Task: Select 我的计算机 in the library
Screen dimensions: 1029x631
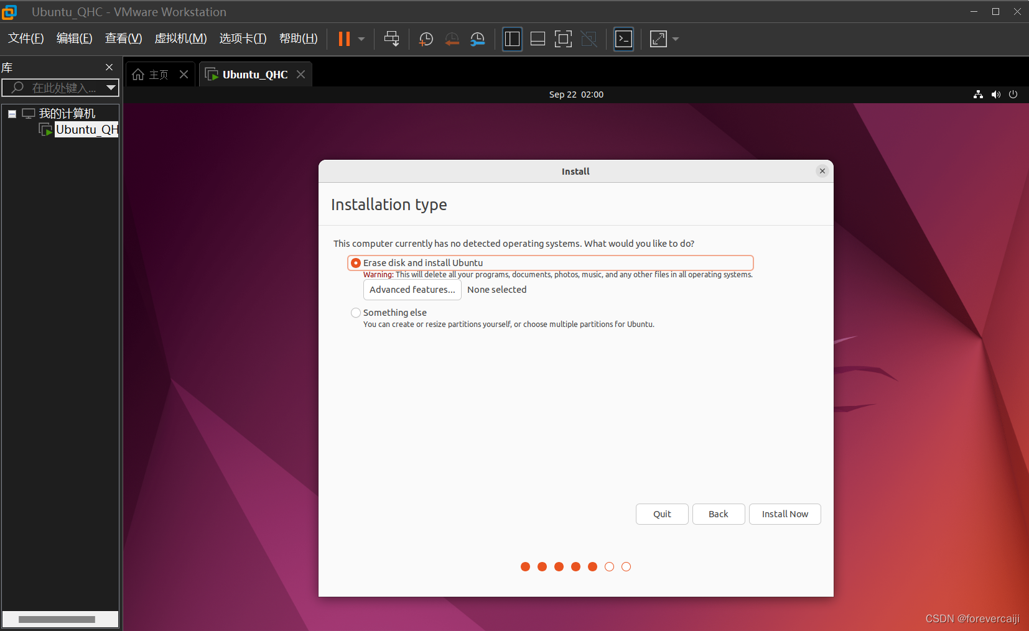Action: [x=67, y=113]
